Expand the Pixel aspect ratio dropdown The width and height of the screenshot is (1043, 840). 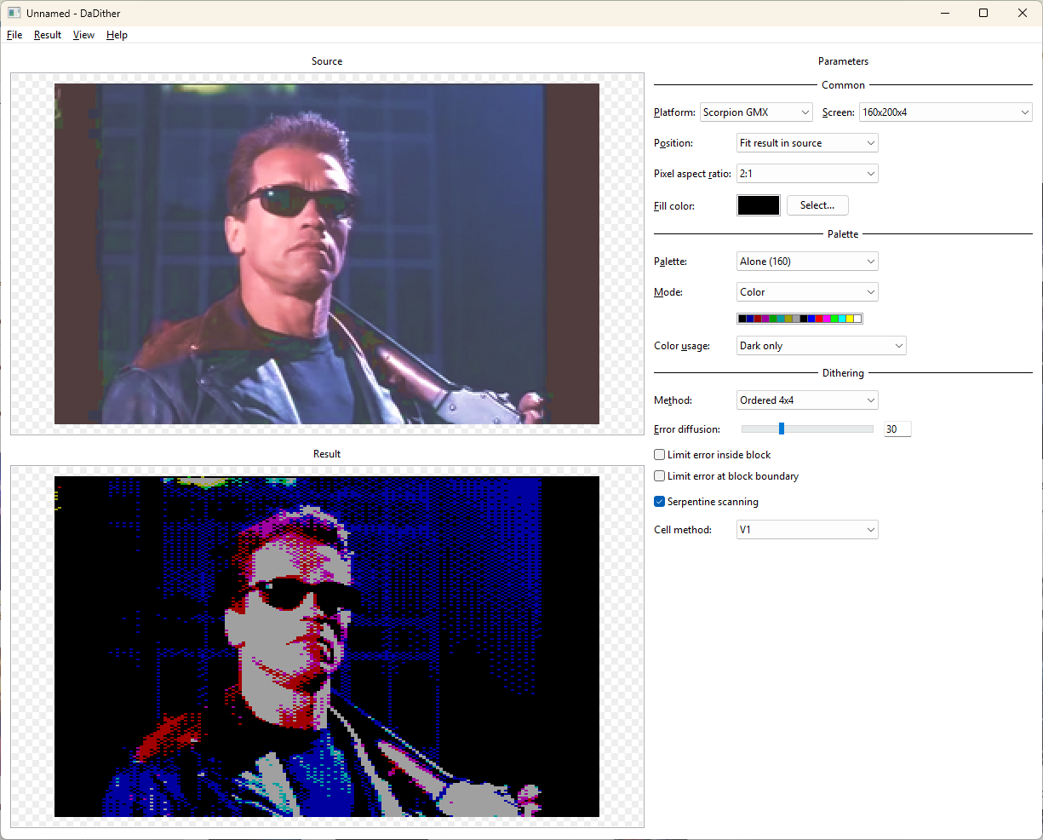coord(807,174)
